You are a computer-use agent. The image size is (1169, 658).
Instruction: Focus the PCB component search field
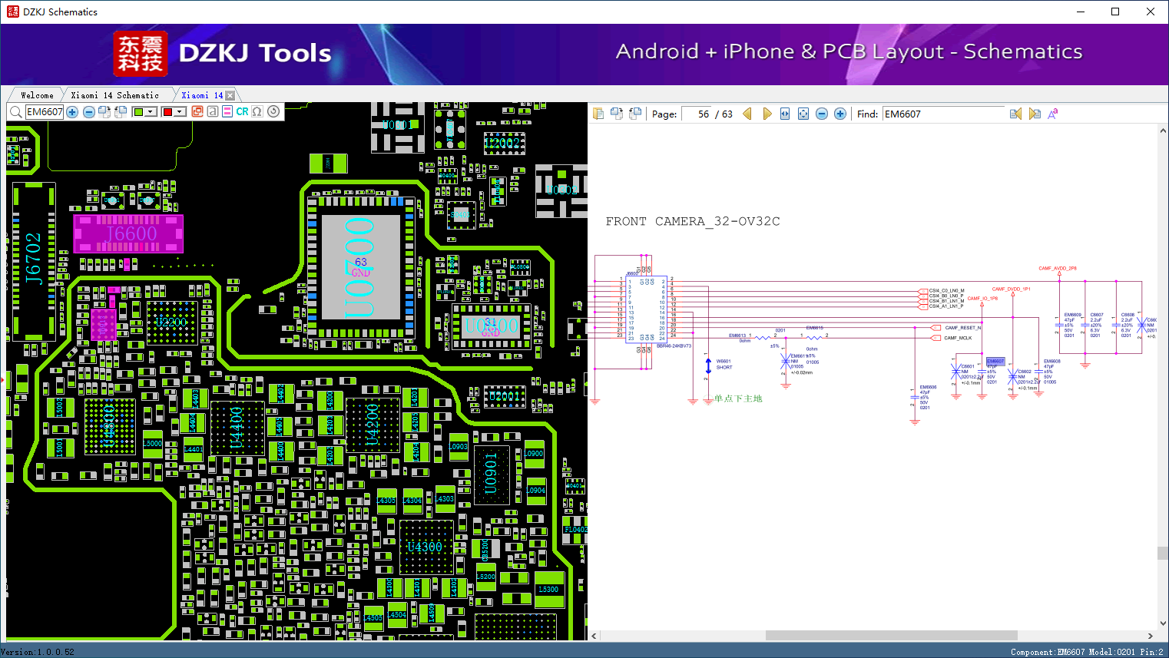click(45, 112)
